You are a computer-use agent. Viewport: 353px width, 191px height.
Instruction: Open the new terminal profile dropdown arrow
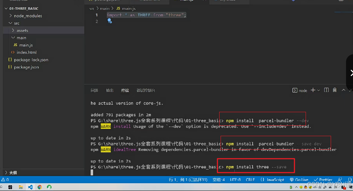pos(319,90)
